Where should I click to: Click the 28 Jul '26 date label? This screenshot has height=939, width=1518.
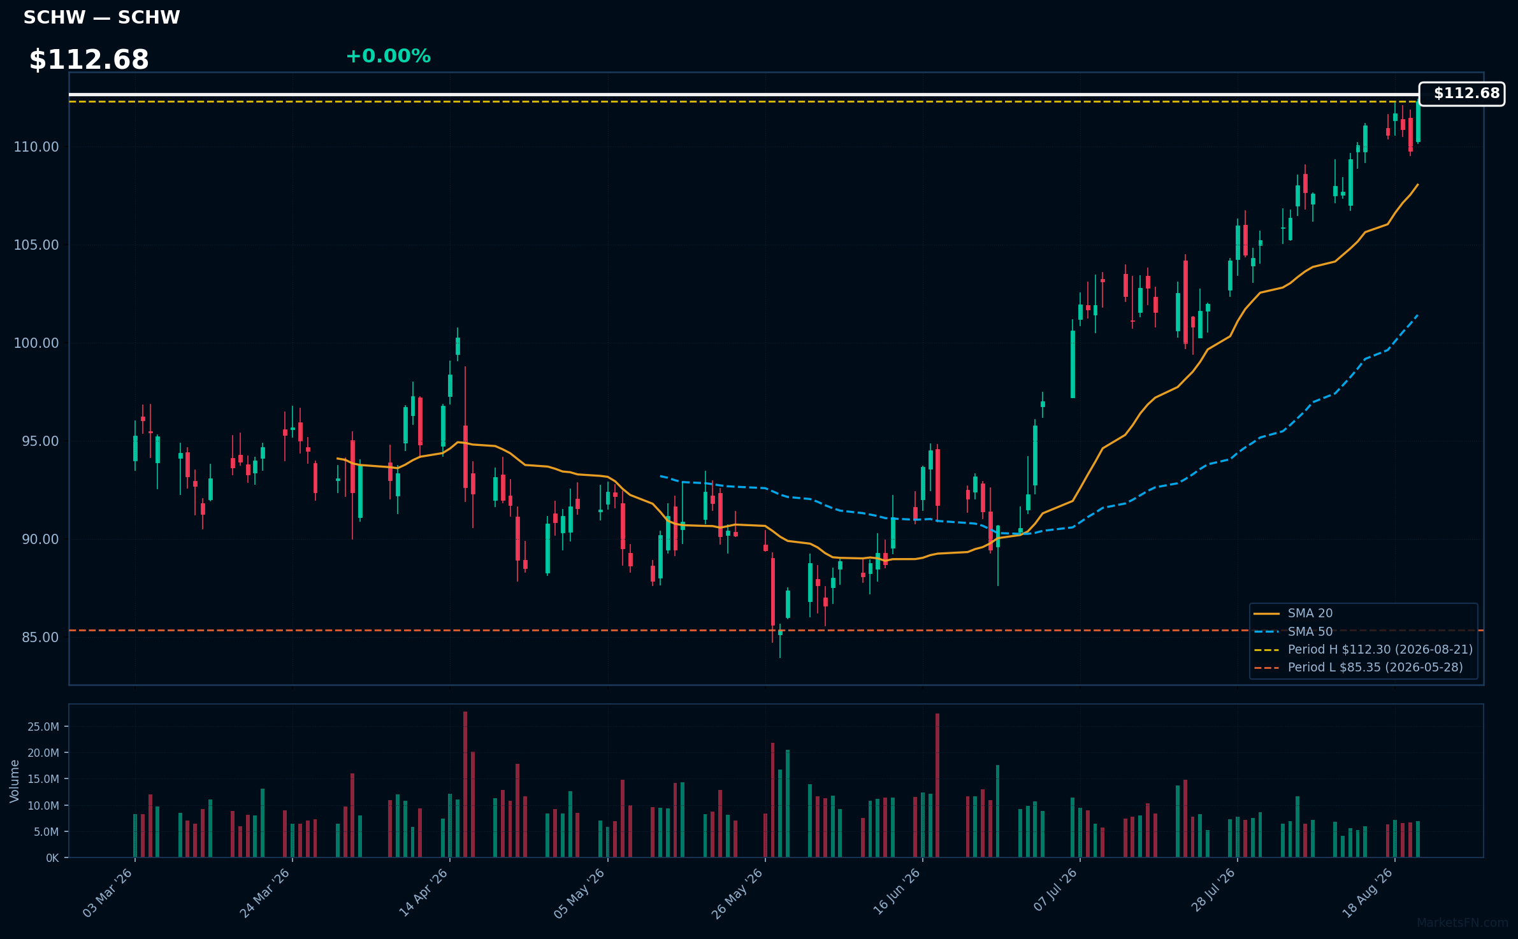(1212, 891)
